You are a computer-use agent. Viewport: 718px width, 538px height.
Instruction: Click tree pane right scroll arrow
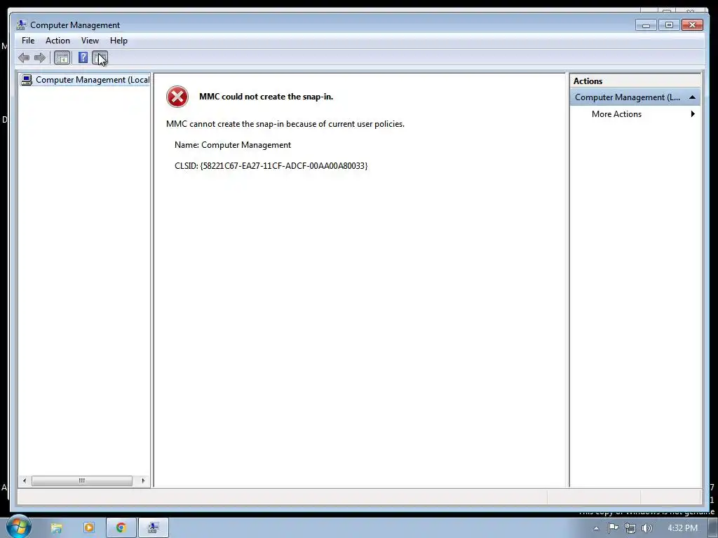pos(143,481)
